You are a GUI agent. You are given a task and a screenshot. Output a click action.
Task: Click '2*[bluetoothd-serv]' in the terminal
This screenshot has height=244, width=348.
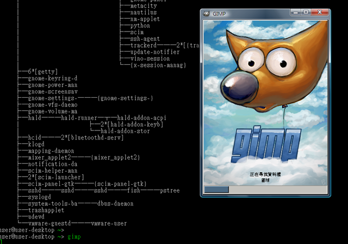click(x=92, y=137)
